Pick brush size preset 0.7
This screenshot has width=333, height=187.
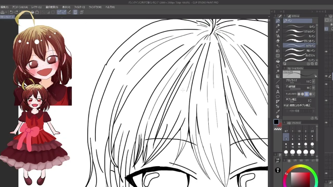[286, 130]
